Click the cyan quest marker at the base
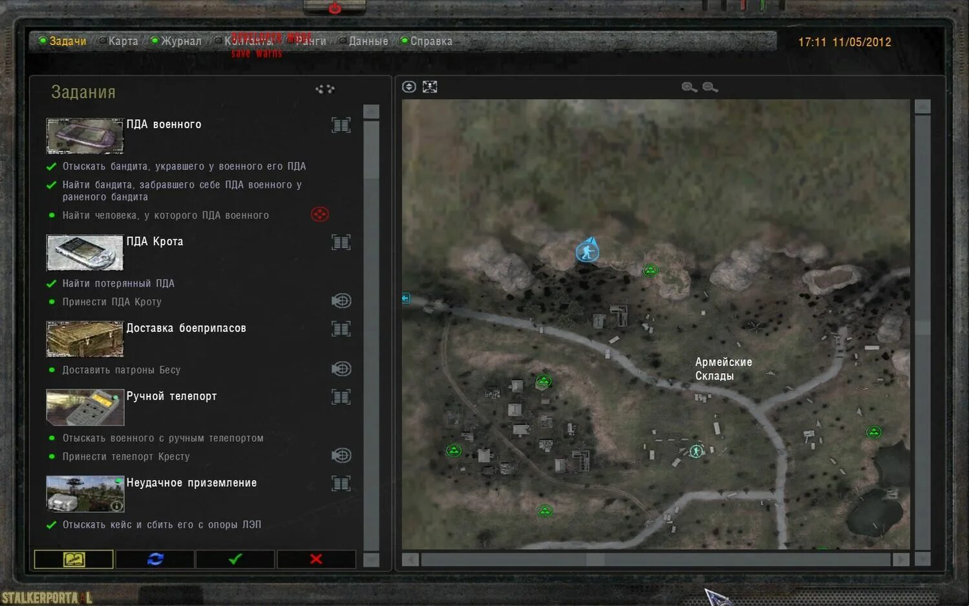The image size is (969, 606). (x=696, y=451)
